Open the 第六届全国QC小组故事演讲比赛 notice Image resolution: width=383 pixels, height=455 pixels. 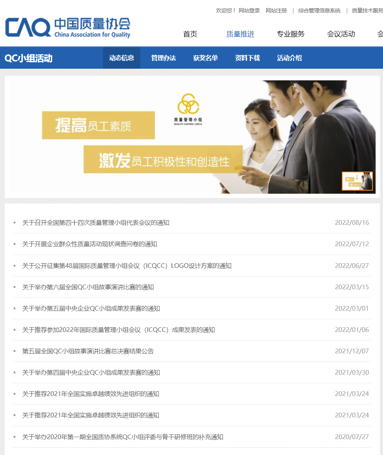tap(87, 287)
